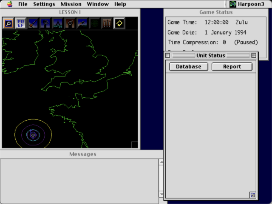Image resolution: width=272 pixels, height=204 pixels.
Task: Click the Messages window title
Action: pyautogui.click(x=83, y=154)
